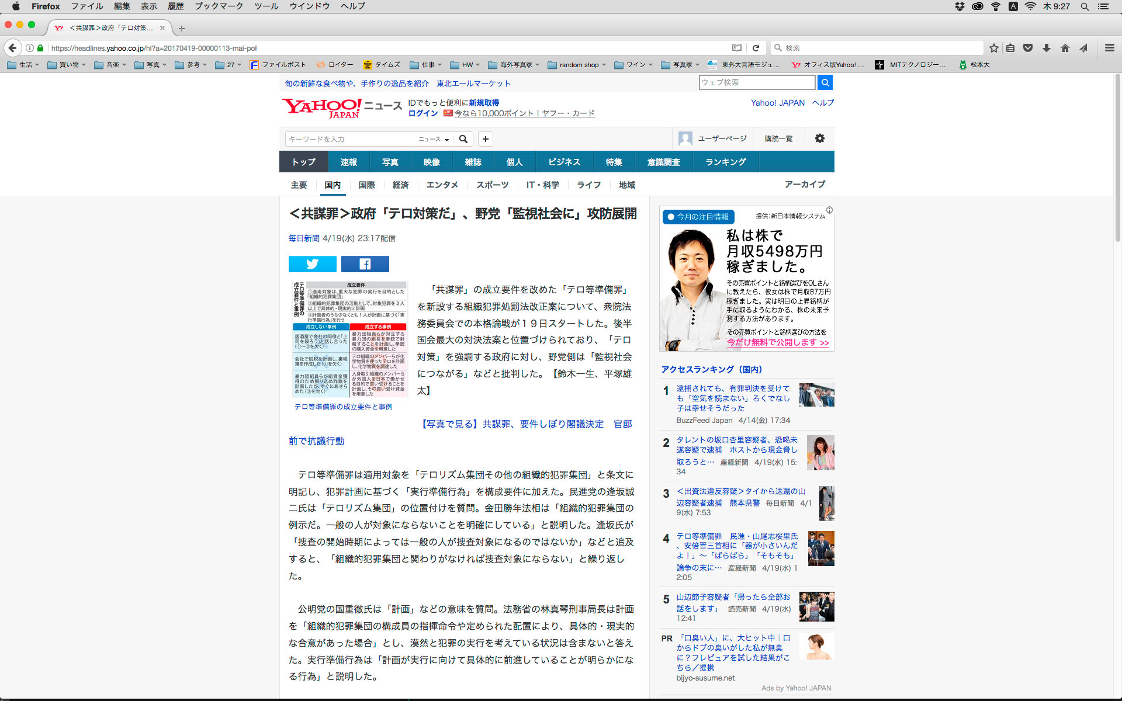Click the blue web search magnifier button
The height and width of the screenshot is (701, 1122).
pos(825,82)
